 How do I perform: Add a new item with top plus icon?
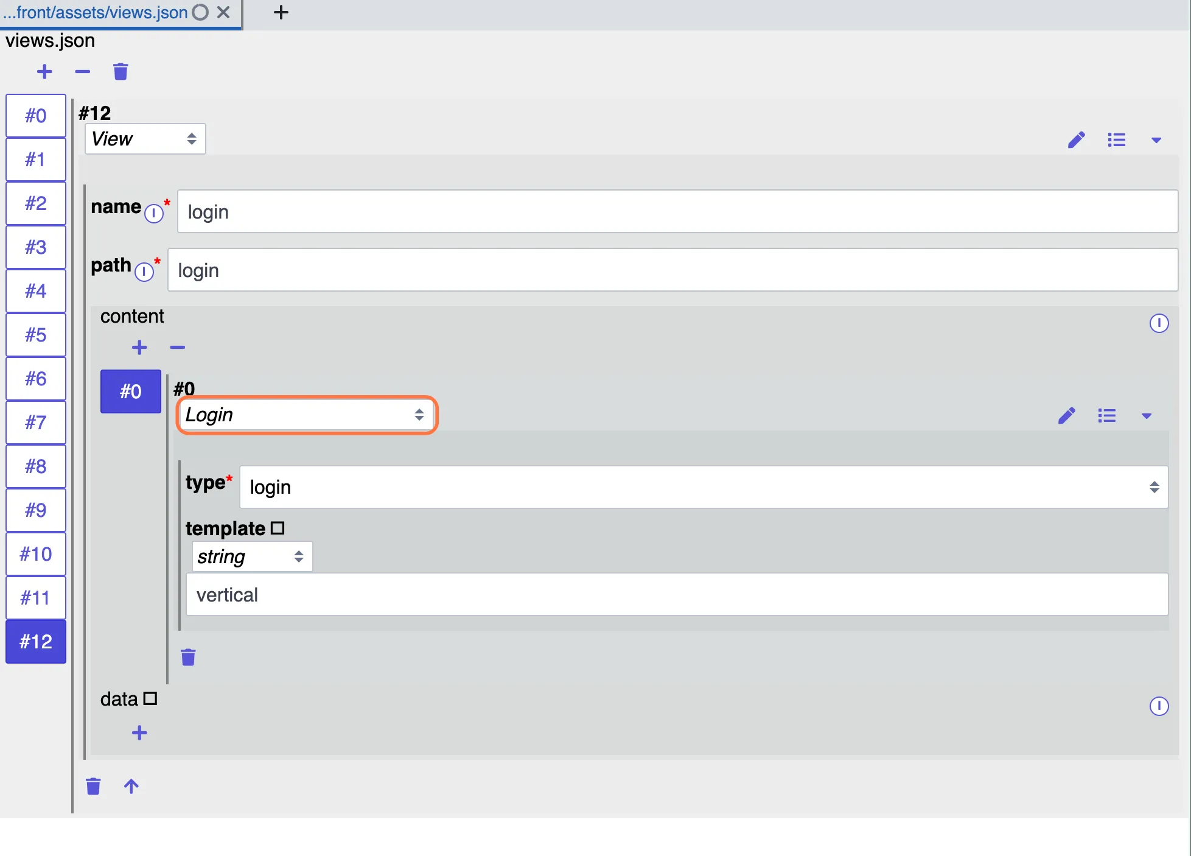click(44, 72)
